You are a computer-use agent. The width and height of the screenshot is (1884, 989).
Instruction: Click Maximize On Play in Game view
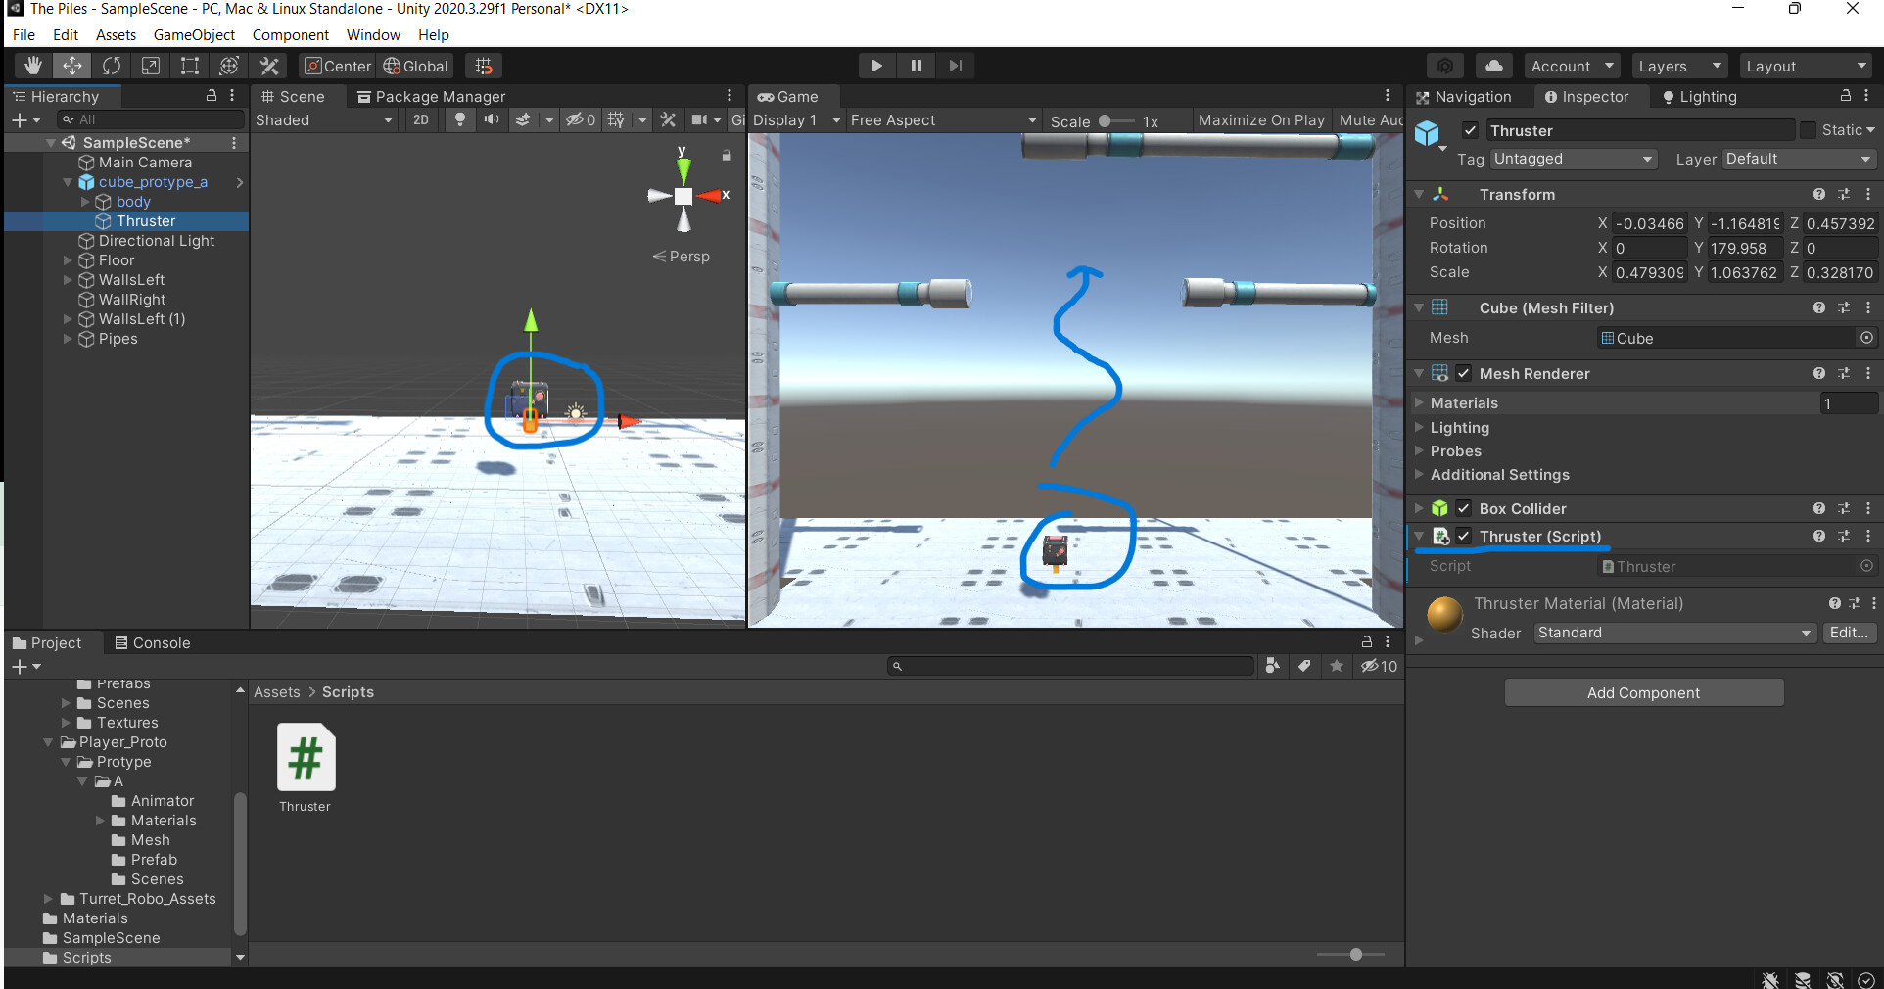point(1260,119)
